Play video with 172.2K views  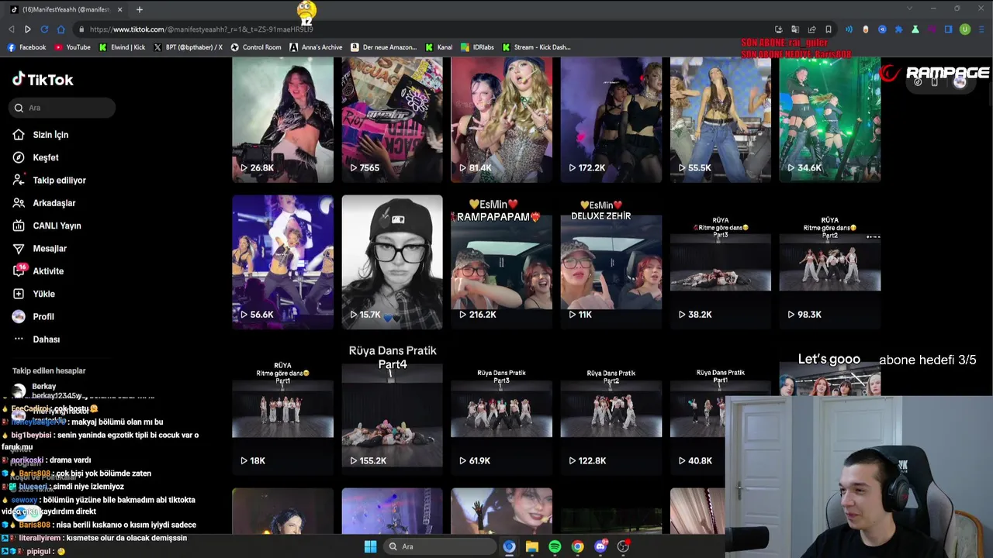click(611, 119)
